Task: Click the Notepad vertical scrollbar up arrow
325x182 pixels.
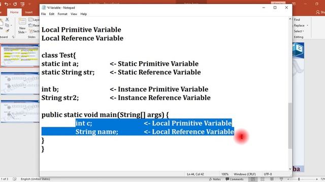Action: coord(290,19)
